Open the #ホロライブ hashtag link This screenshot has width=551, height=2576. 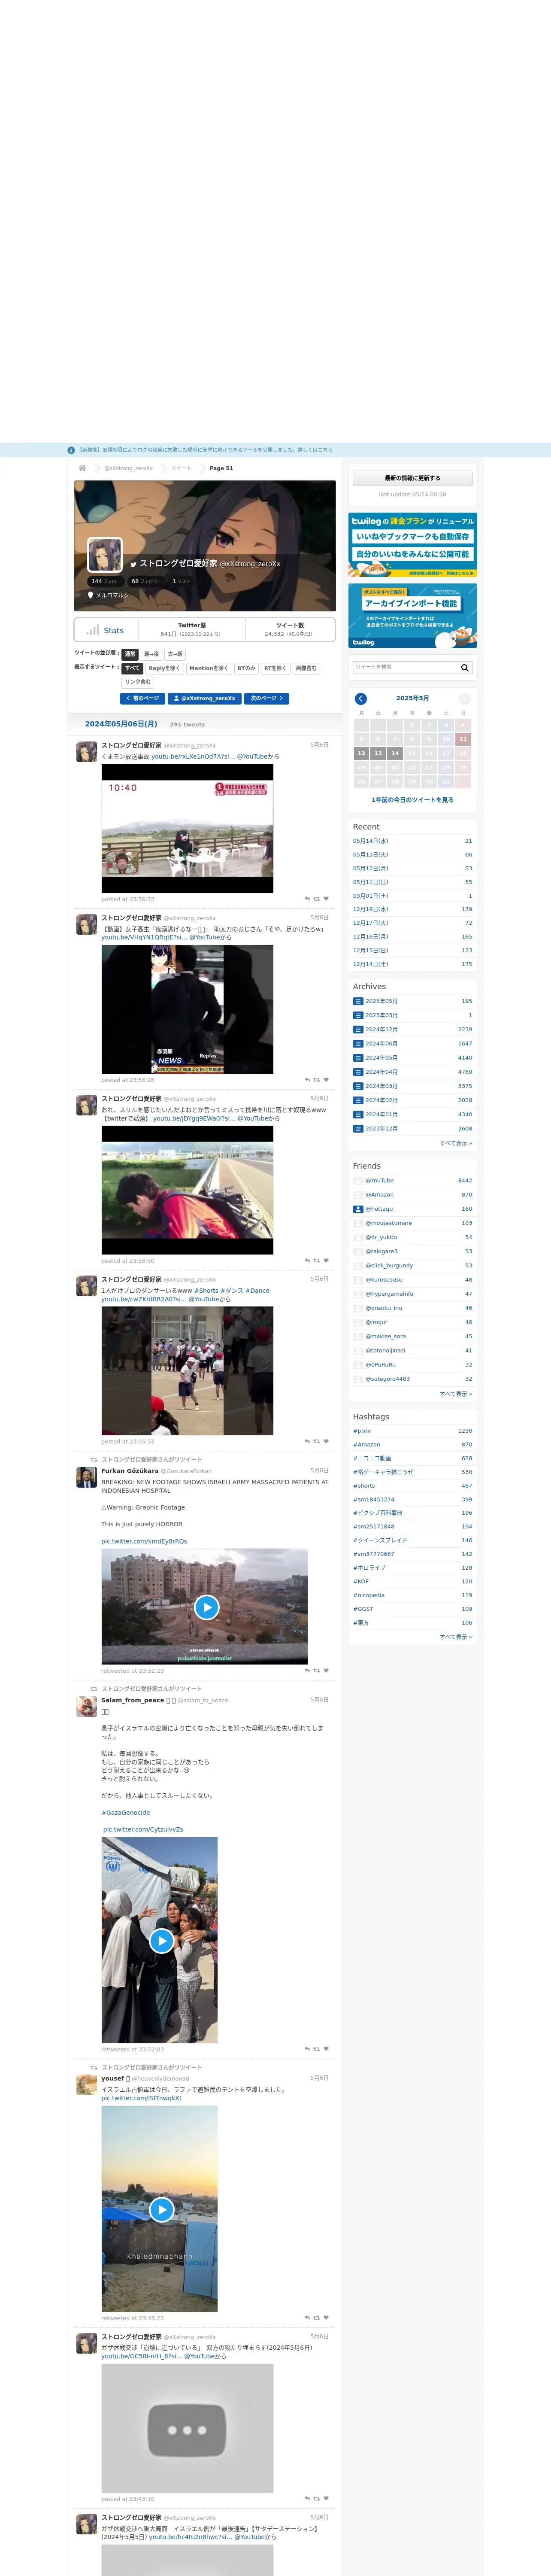coord(369,1568)
